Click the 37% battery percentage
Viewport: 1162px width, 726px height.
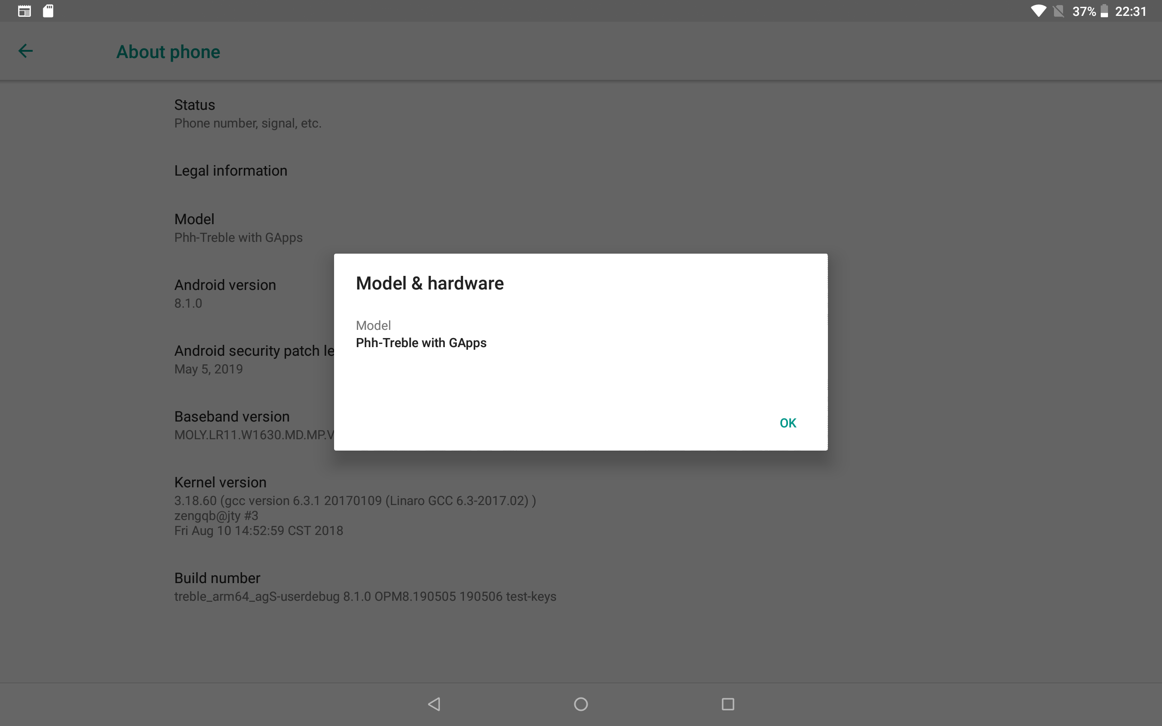coord(1084,11)
